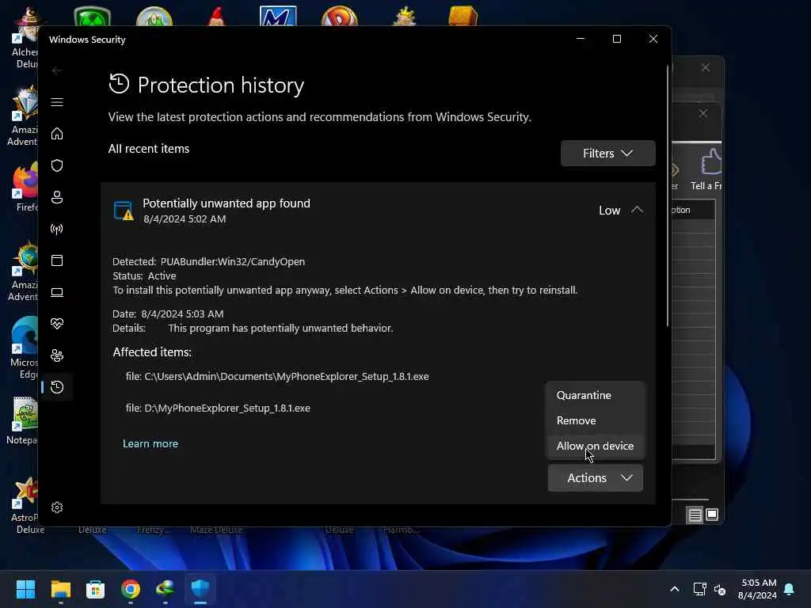Image resolution: width=811 pixels, height=608 pixels.
Task: Minimize the Windows Security window
Action: [581, 39]
